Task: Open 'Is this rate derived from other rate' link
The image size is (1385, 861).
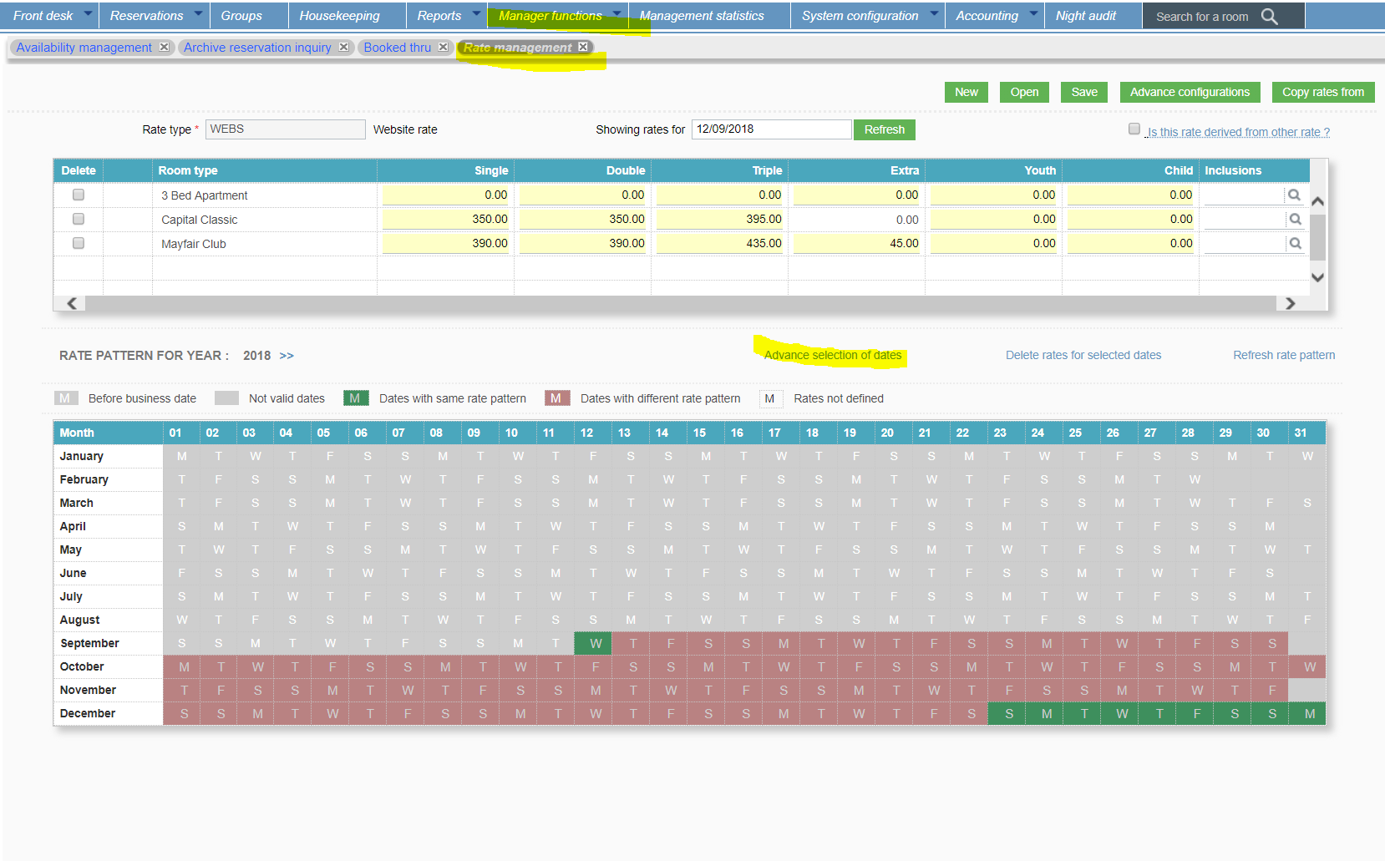Action: coord(1237,132)
